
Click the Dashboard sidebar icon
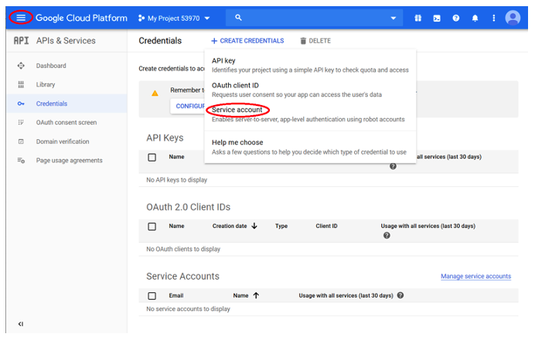click(x=21, y=66)
